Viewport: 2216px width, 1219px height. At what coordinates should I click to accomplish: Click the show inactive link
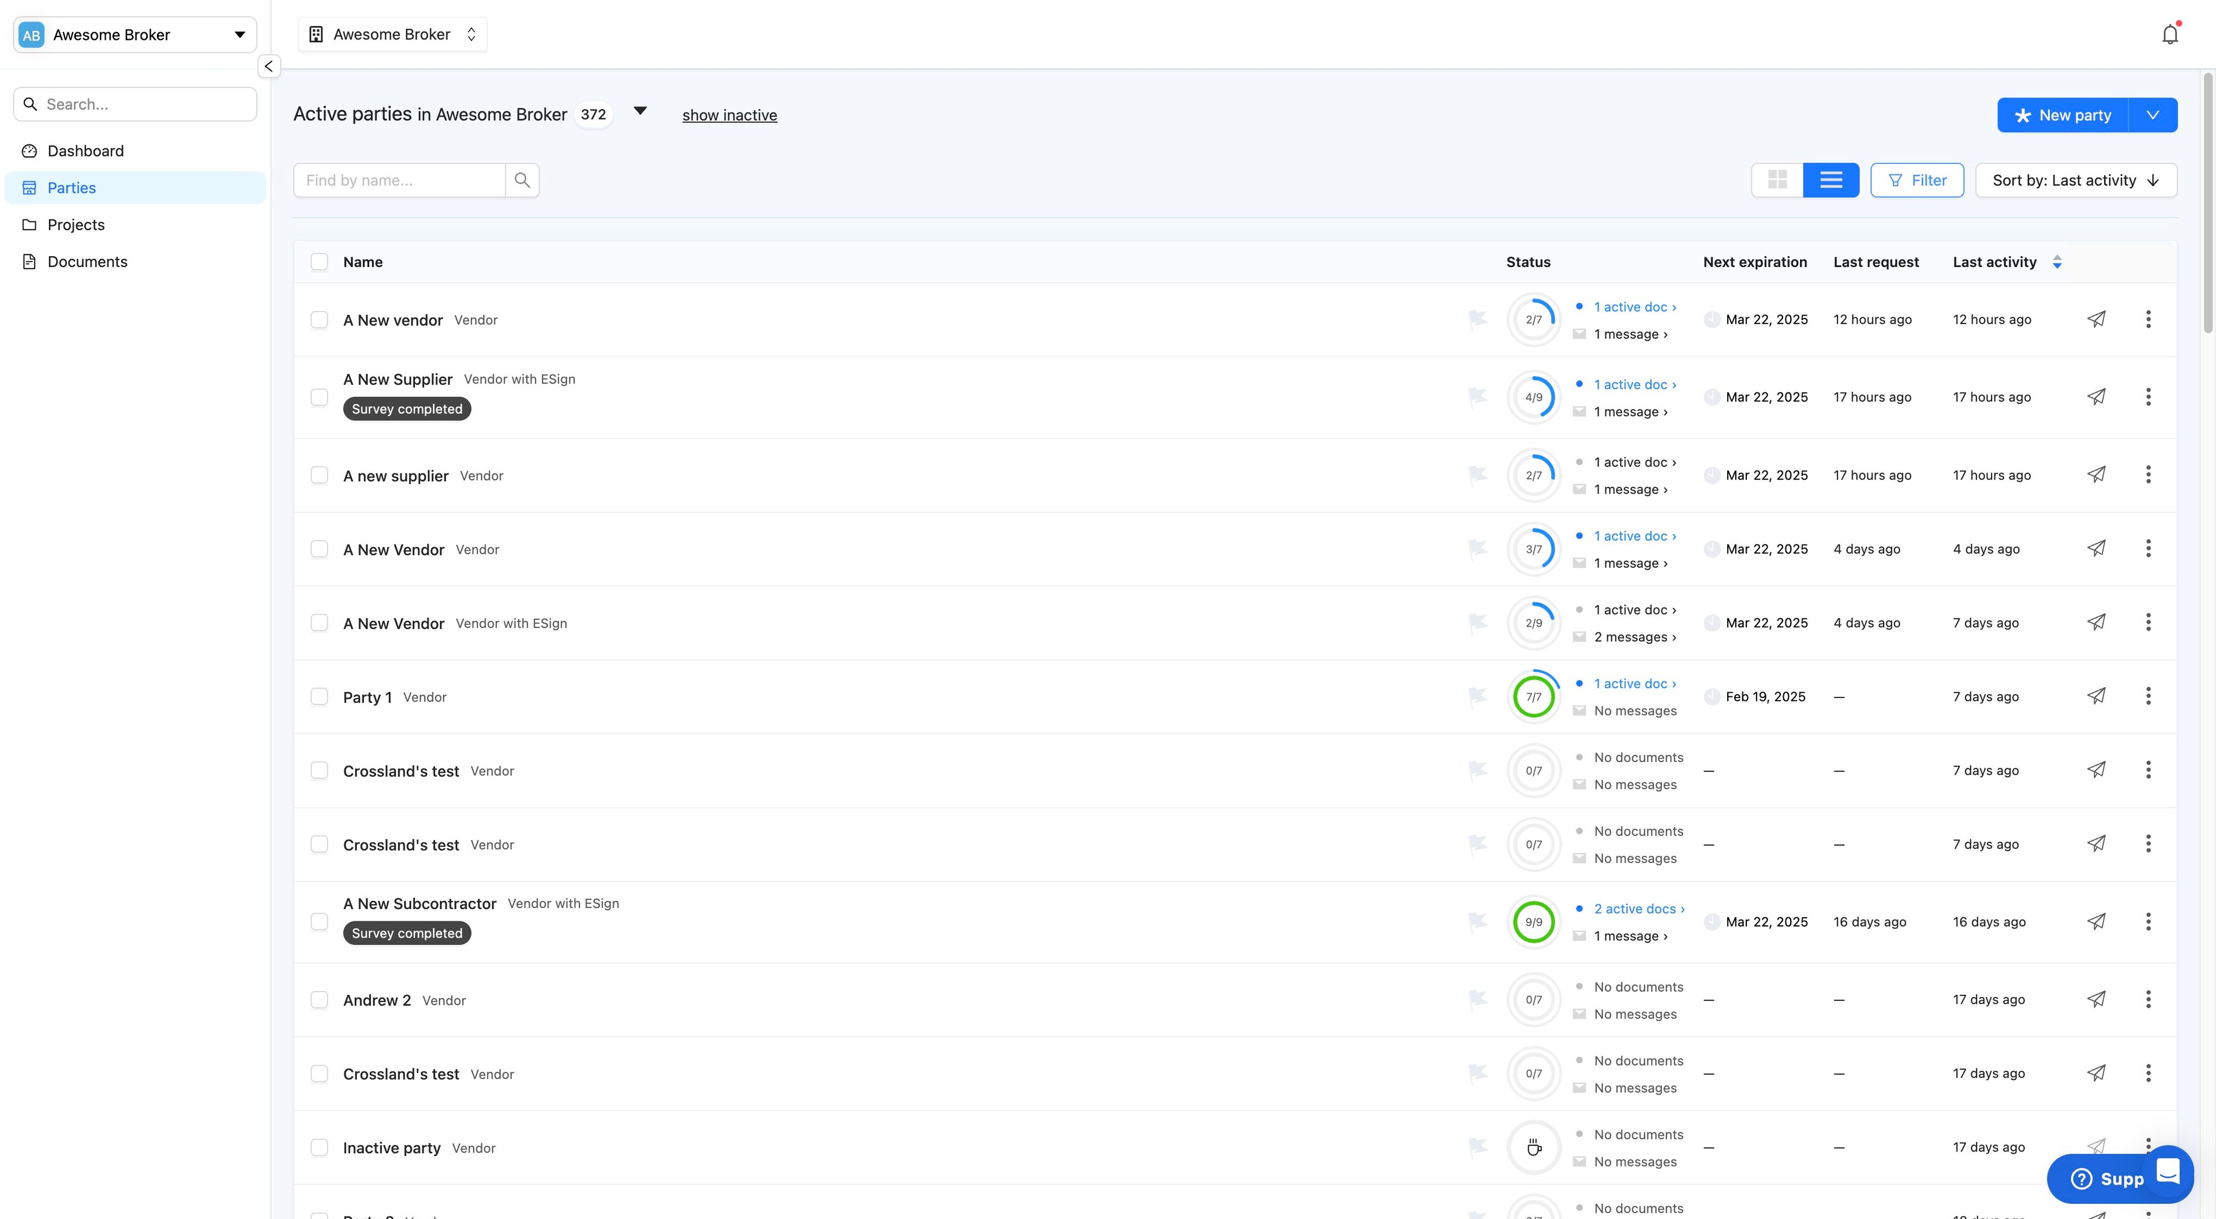click(x=729, y=115)
